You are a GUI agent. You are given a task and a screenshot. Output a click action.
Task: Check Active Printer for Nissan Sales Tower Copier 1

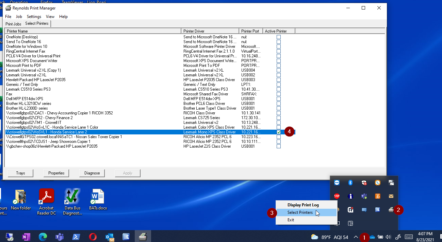point(279,137)
